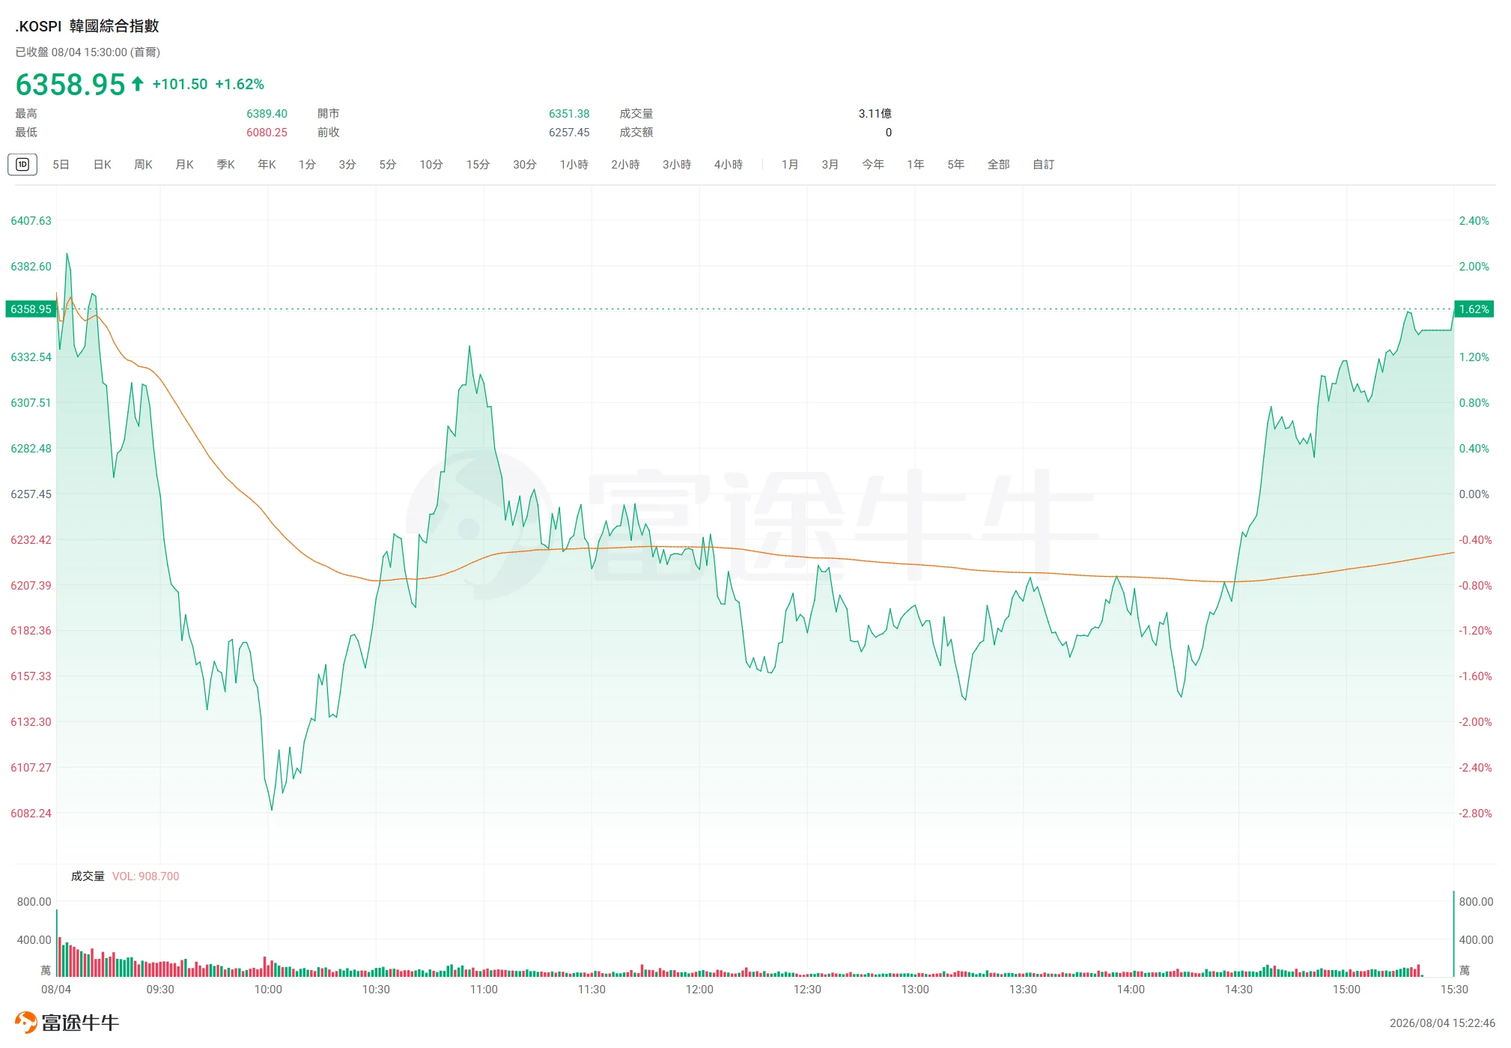Click the 13:00 time axis label
Viewport: 1511px width, 1048px height.
915,990
